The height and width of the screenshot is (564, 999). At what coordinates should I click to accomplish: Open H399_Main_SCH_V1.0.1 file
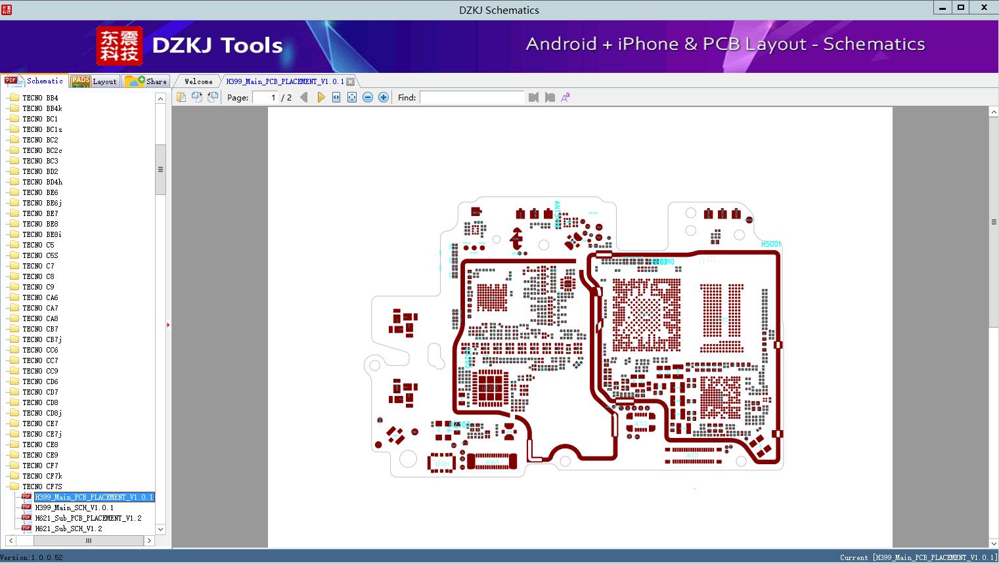pos(74,508)
